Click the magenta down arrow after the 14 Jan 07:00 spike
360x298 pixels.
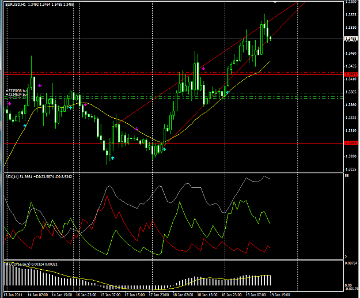coord(40,85)
